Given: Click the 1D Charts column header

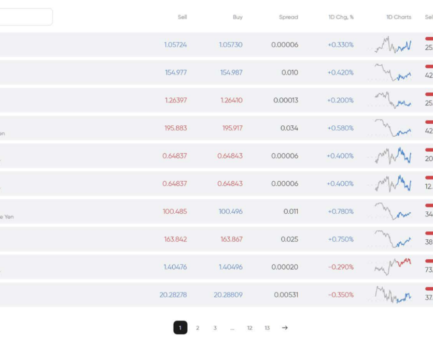Looking at the screenshot, I should 398,17.
